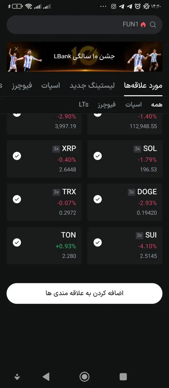Viewport: 169px width, 388px height.
Task: Tap the 3x badge next to XRP
Action: coord(56,149)
